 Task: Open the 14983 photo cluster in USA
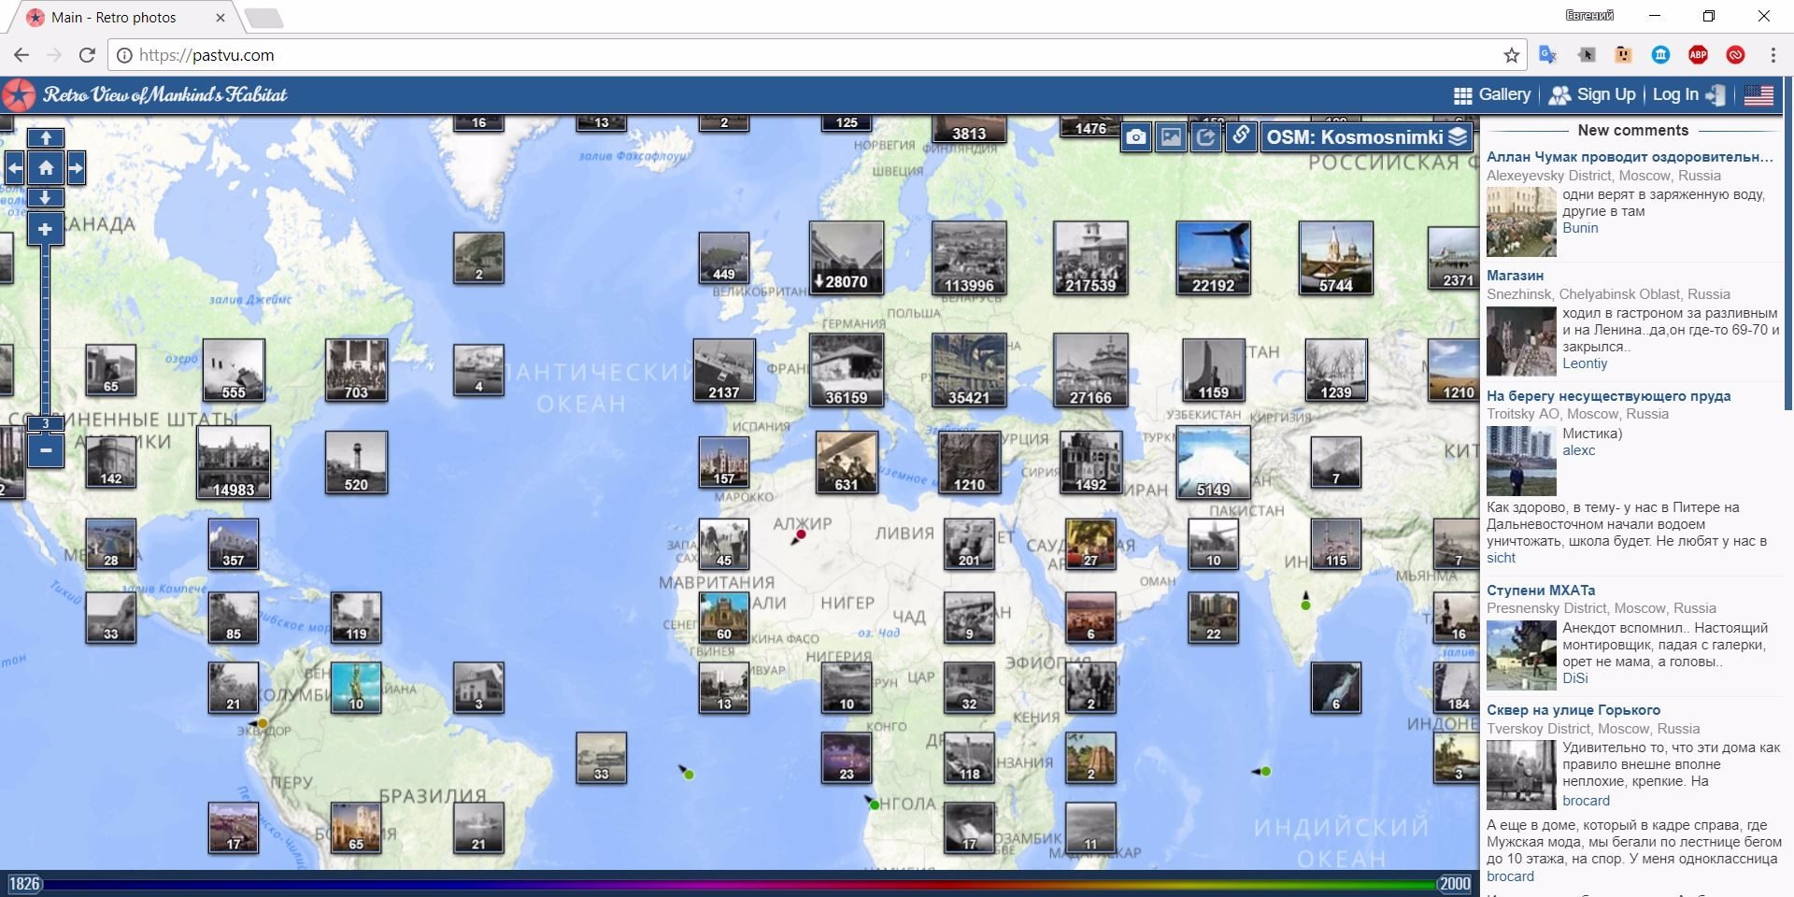(x=234, y=463)
